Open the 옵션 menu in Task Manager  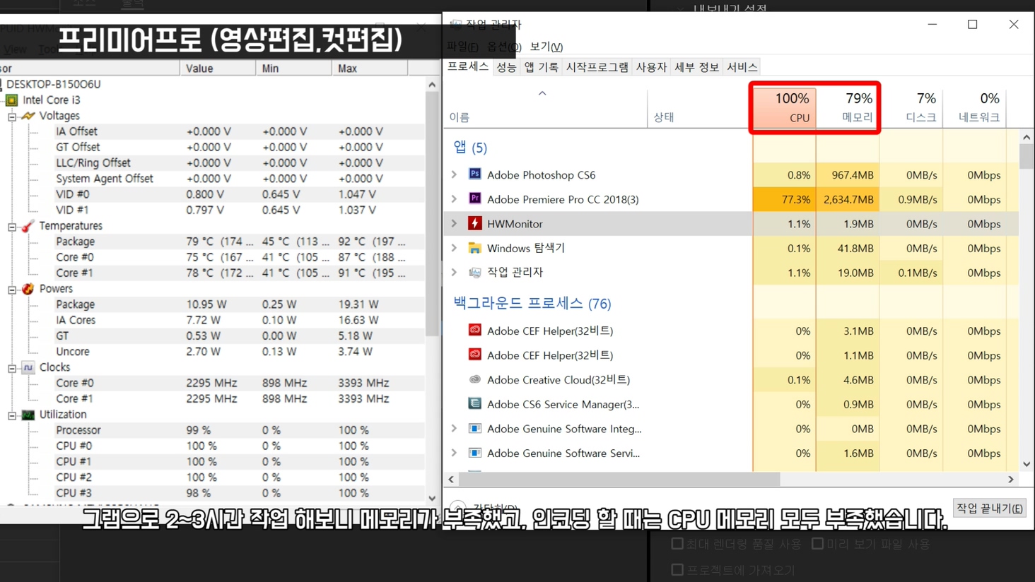504,47
